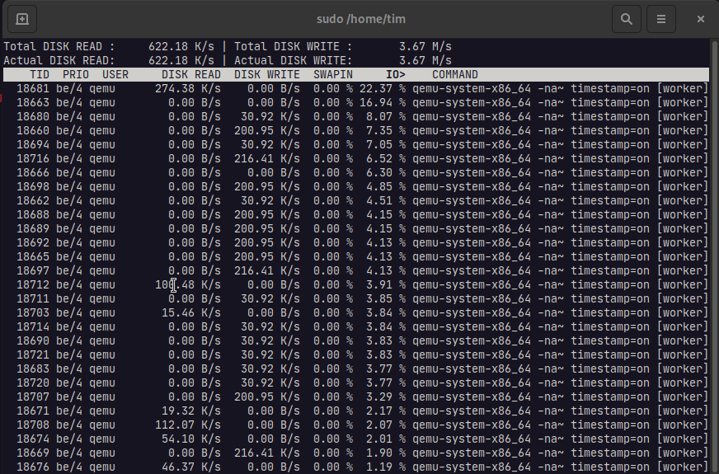Click thread ID 18681
Screen dimensions: 719x474
coord(33,88)
